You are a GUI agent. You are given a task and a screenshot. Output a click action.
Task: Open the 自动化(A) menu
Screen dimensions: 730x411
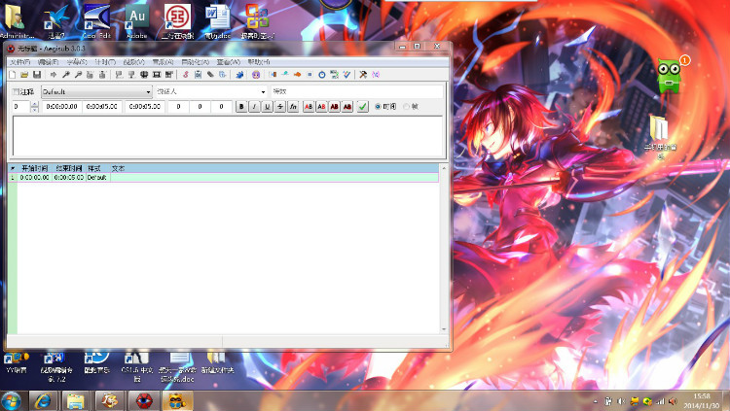pos(195,62)
